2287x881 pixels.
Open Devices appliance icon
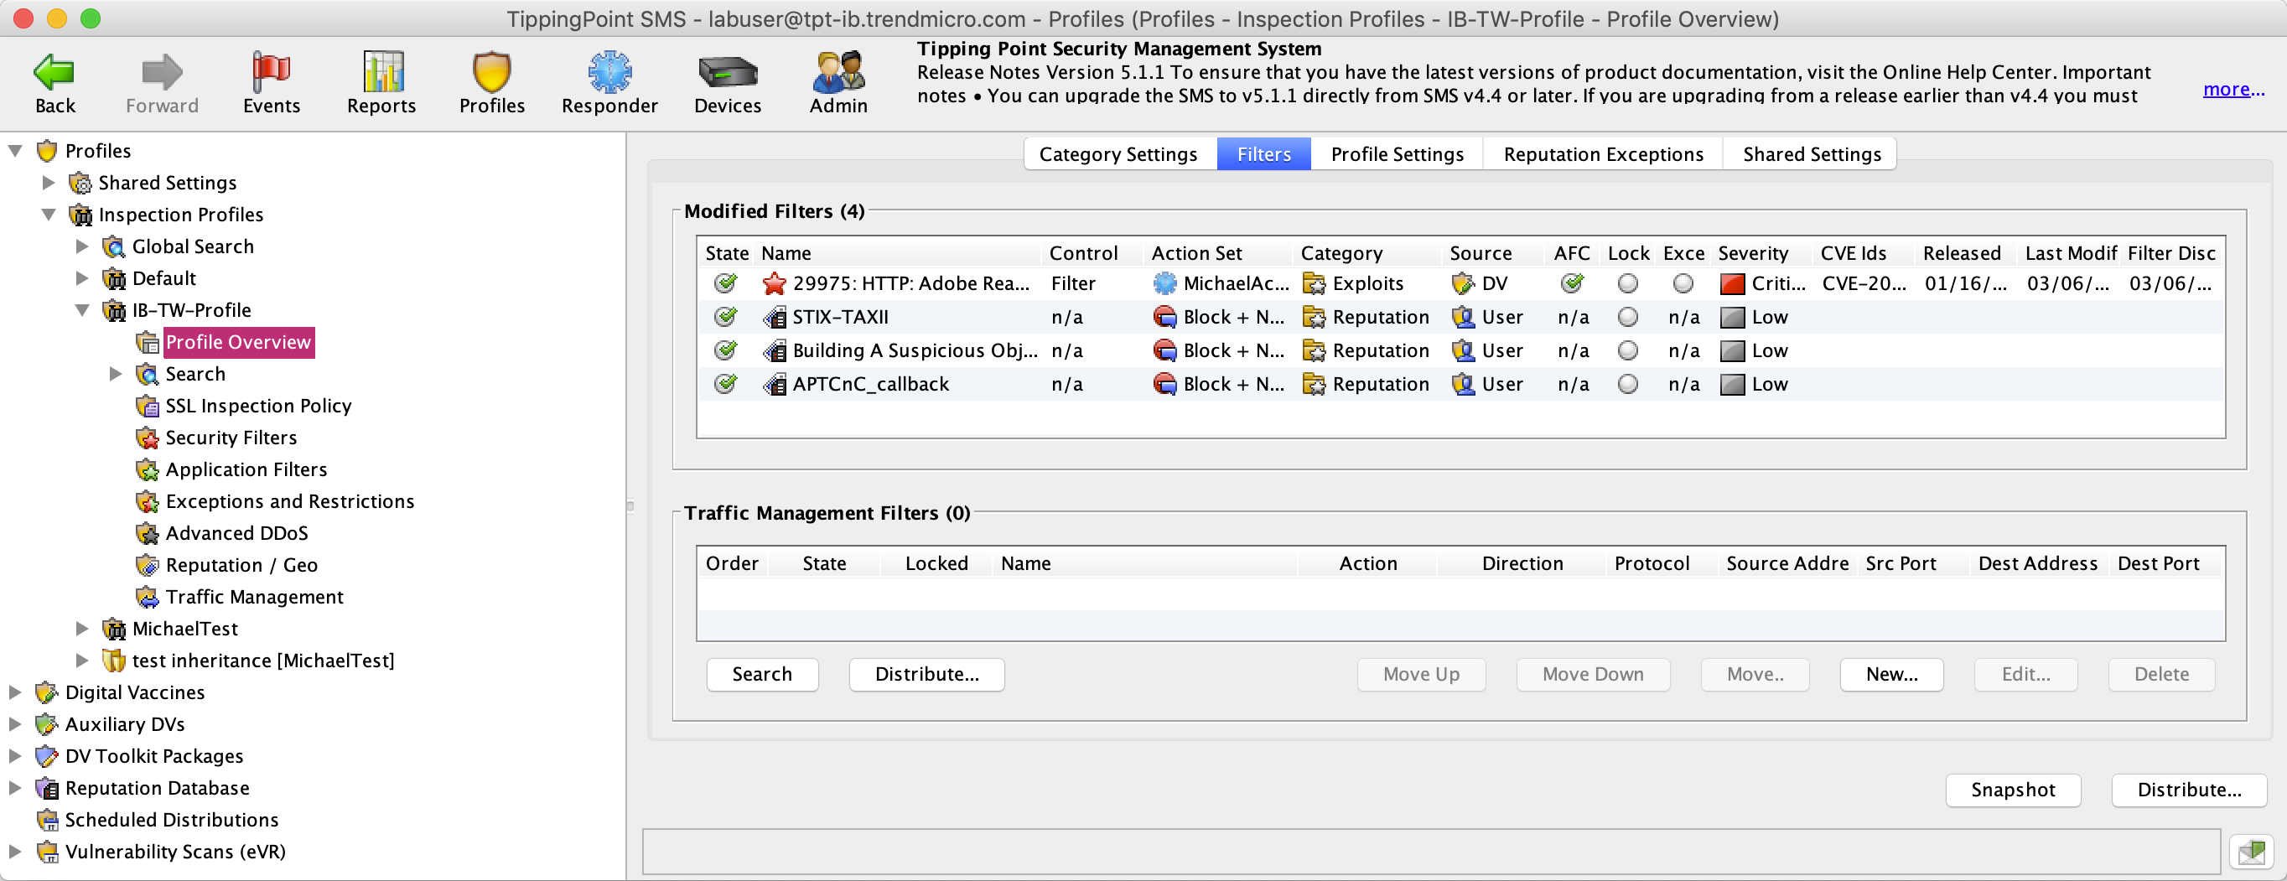[x=727, y=72]
